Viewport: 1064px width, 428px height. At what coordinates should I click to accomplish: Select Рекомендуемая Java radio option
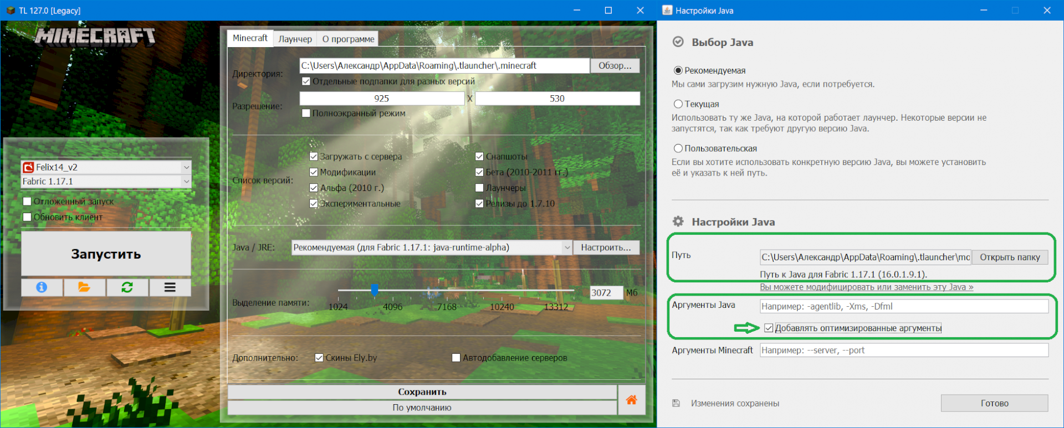[678, 70]
